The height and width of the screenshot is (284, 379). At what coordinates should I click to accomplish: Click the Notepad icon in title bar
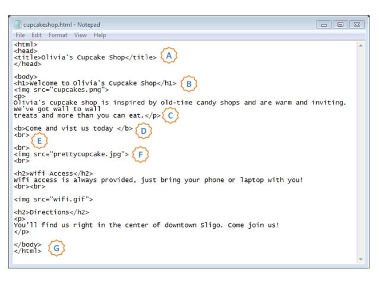(x=18, y=24)
